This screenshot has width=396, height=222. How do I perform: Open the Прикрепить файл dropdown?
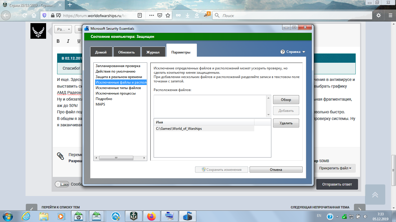point(335,168)
